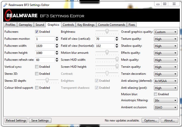
Task: Switch to the Sound tab
Action: [x=40, y=25]
